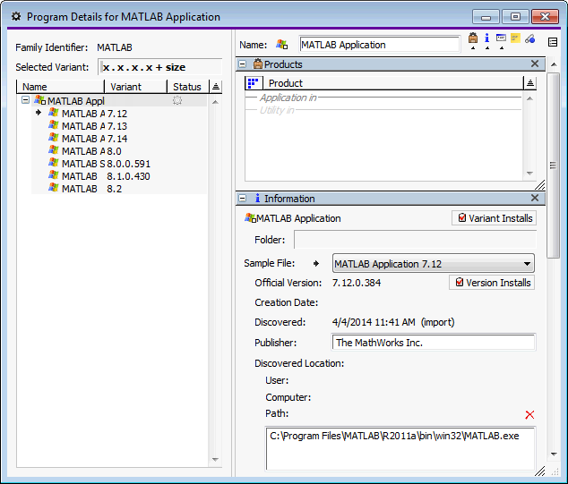Click small arrow under Products toolbar icon
This screenshot has height=484, width=568.
[x=473, y=47]
